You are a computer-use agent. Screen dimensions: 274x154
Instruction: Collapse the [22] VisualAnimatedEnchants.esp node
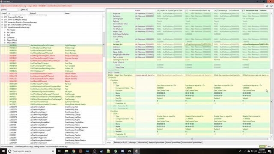coord(2,27)
